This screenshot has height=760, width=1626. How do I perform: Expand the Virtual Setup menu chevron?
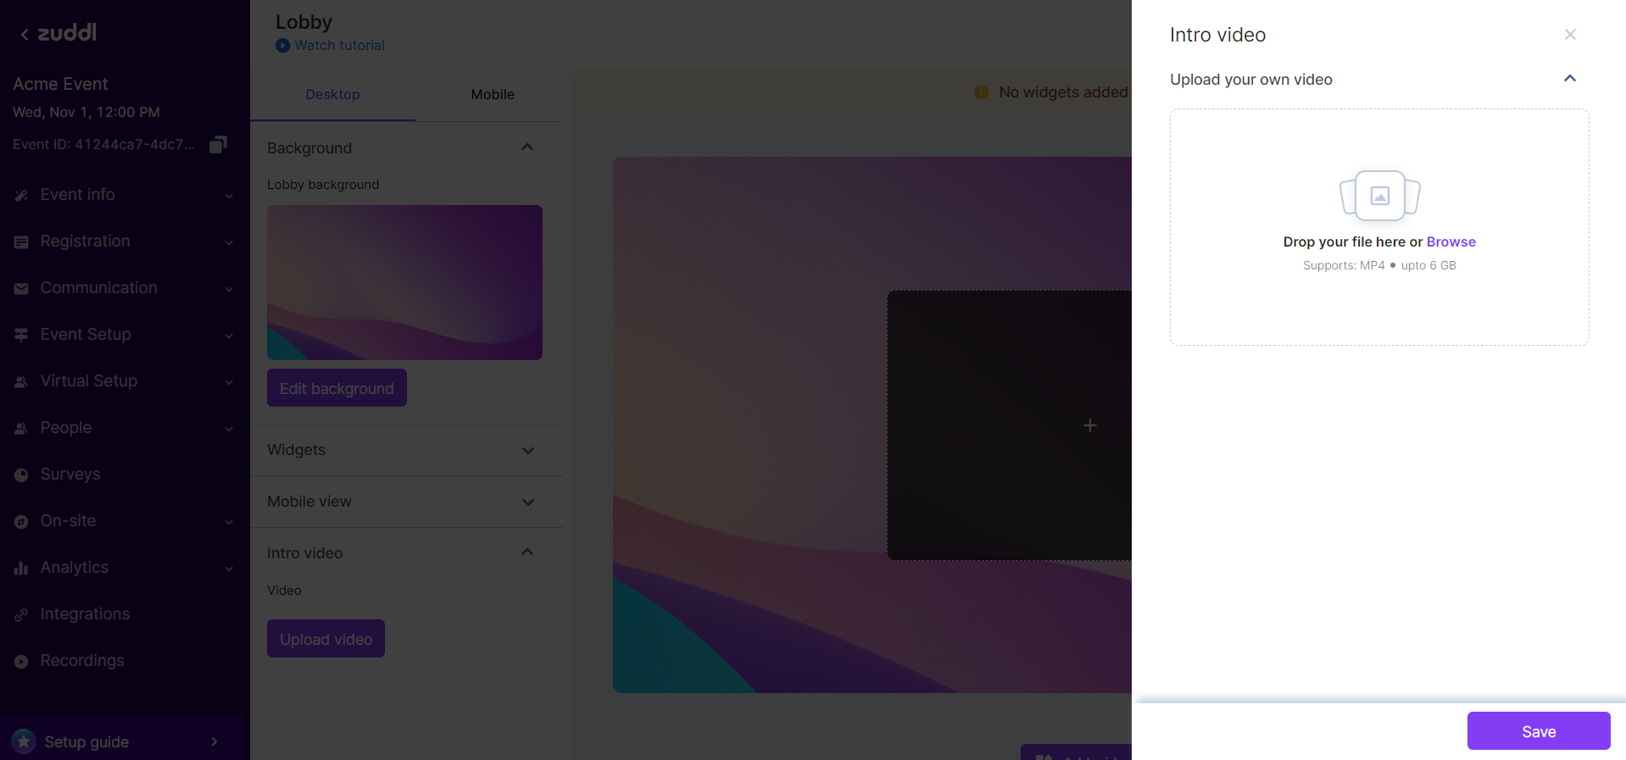pyautogui.click(x=229, y=382)
